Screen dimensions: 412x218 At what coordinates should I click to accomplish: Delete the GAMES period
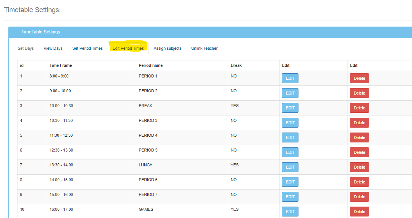[359, 212]
